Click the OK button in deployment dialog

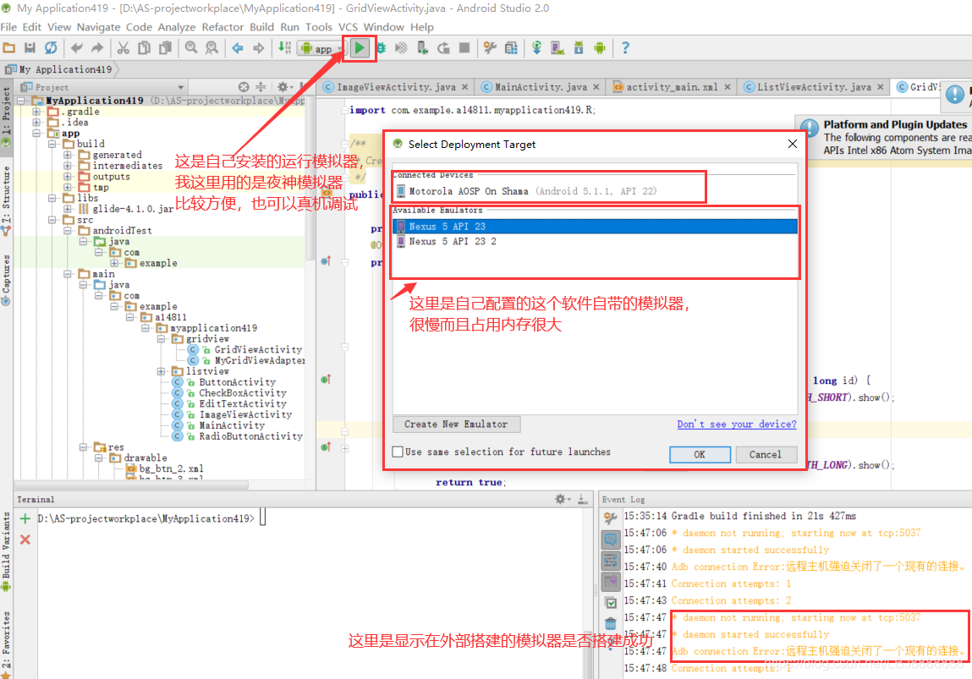click(700, 454)
